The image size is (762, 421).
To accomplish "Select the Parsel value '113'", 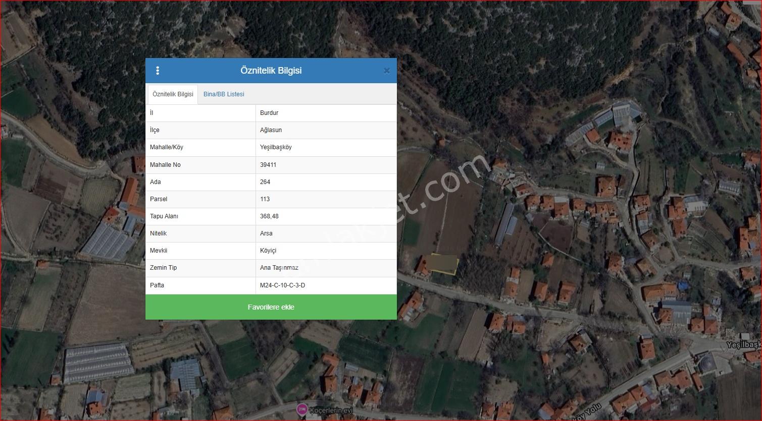I will pyautogui.click(x=265, y=199).
